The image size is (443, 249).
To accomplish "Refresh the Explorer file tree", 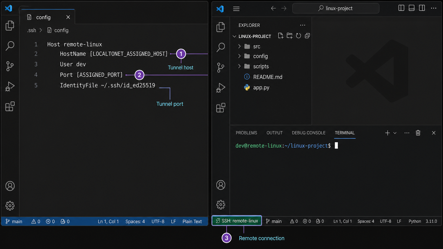I will [x=299, y=36].
